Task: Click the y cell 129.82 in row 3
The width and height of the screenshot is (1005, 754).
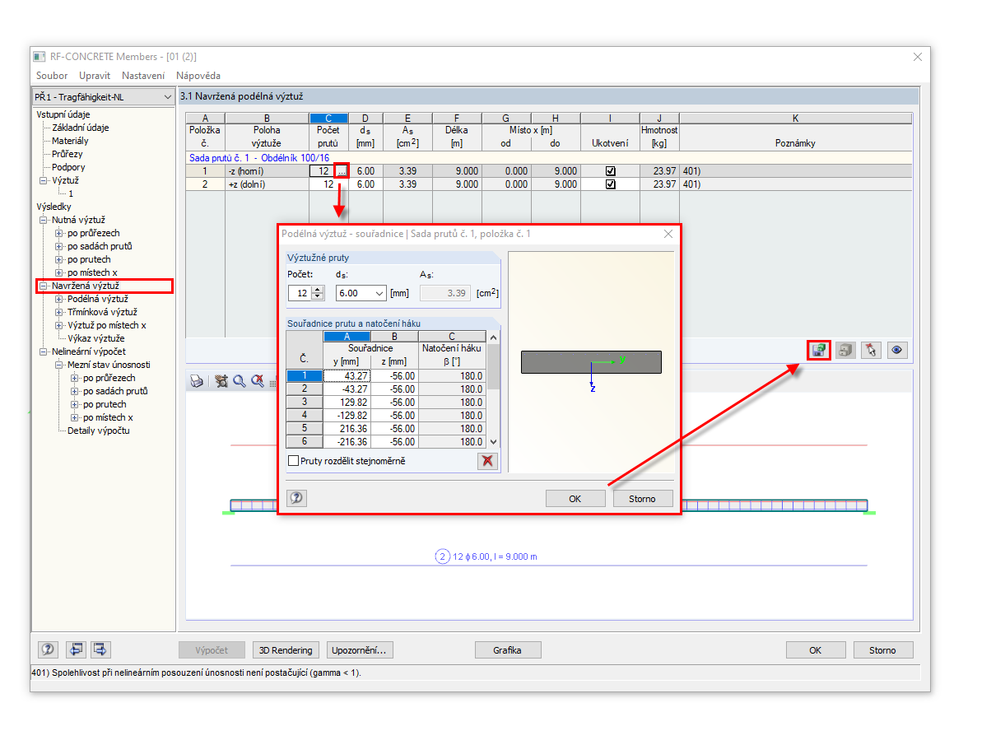Action: coord(347,402)
